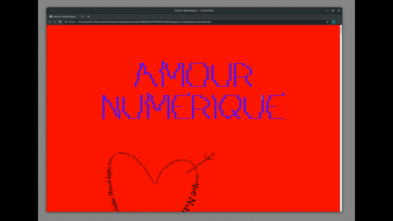This screenshot has width=393, height=221.
Task: Click the file info icon in address bar
Action: coord(65,22)
